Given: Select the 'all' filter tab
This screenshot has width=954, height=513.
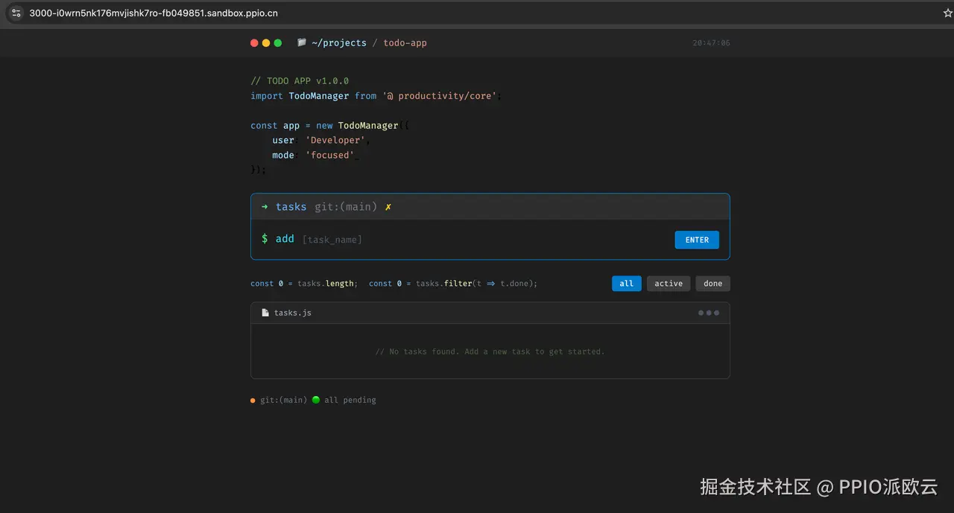Looking at the screenshot, I should (627, 284).
